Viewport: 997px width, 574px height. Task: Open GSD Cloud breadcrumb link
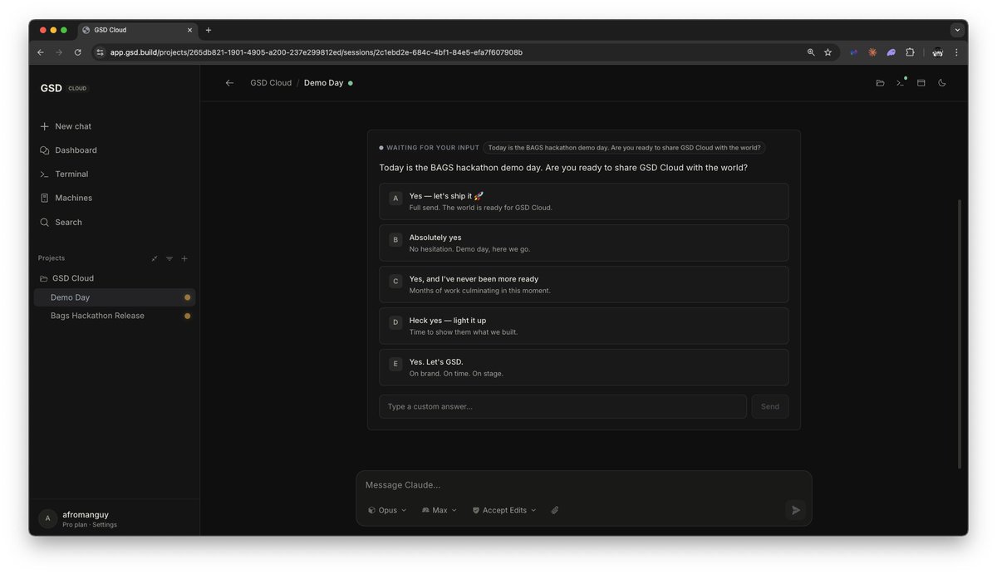pos(271,83)
